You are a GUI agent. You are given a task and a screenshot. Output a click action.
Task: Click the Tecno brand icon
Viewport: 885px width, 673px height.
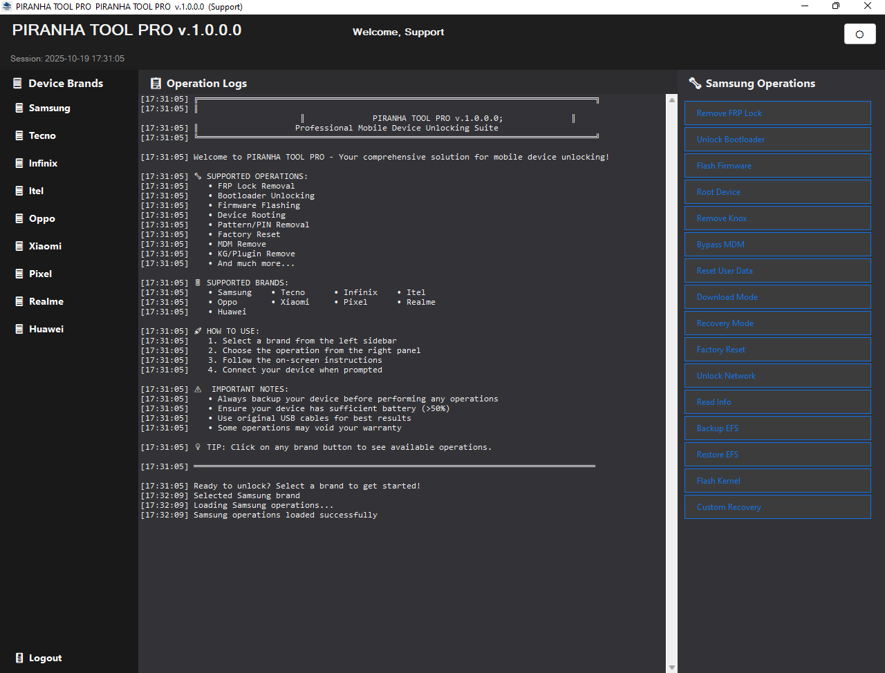pyautogui.click(x=19, y=135)
